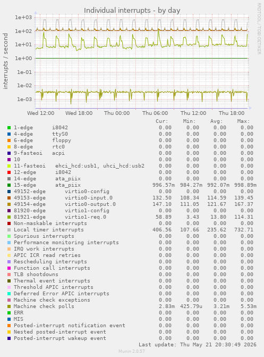Click the Max column header
This screenshot has height=357, width=264.
click(243, 121)
